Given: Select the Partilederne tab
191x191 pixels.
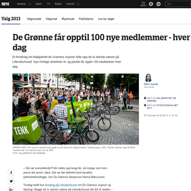Looking at the screenshot, I should (86, 19).
